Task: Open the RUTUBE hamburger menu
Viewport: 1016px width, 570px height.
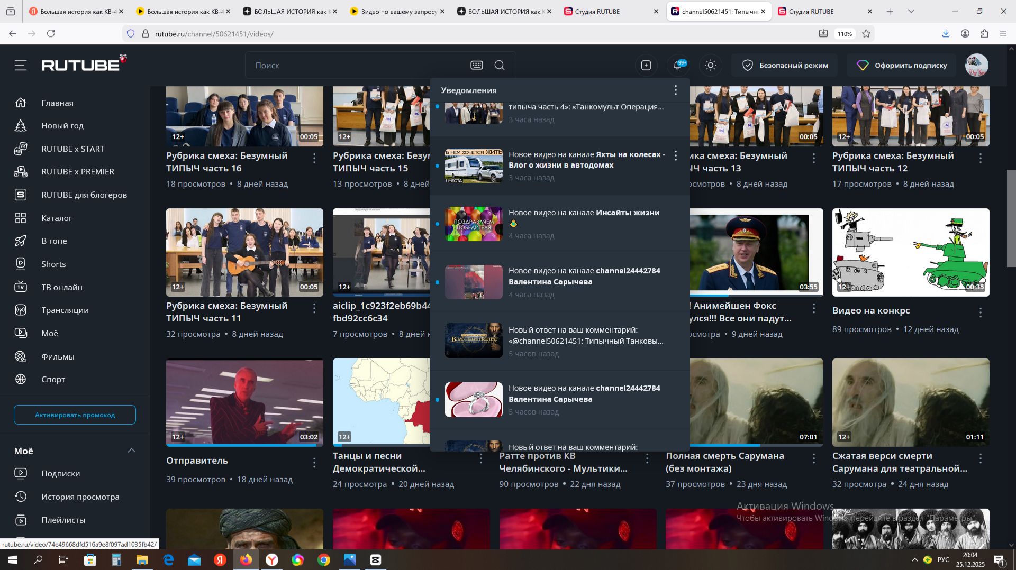Action: tap(21, 65)
